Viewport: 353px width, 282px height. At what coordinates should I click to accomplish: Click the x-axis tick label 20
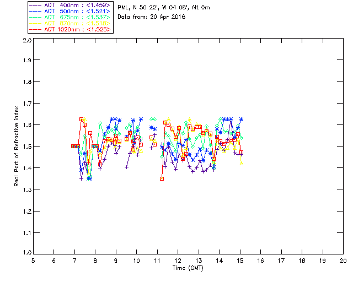point(343,261)
